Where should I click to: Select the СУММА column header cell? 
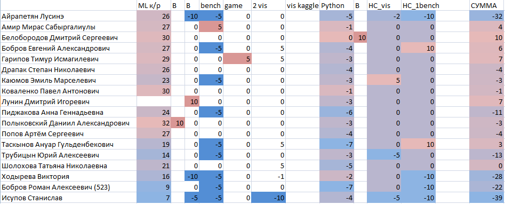coord(486,5)
